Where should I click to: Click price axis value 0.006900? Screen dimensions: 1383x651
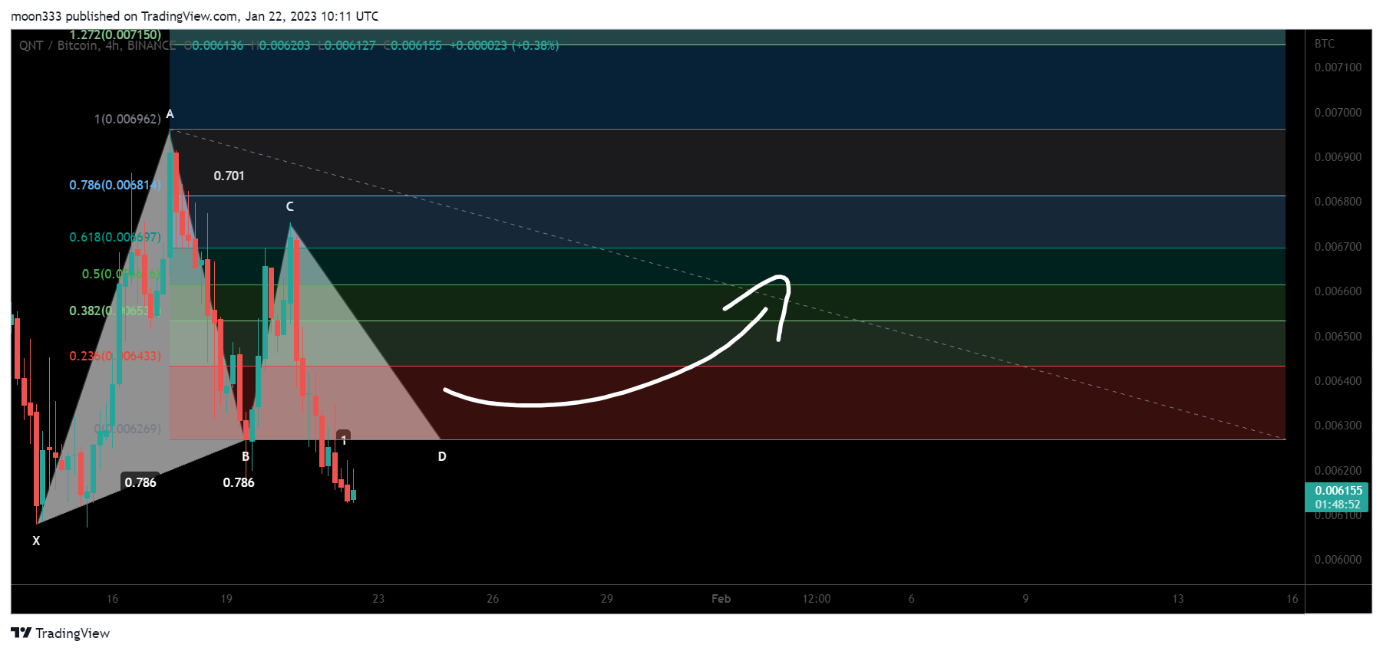pos(1338,157)
